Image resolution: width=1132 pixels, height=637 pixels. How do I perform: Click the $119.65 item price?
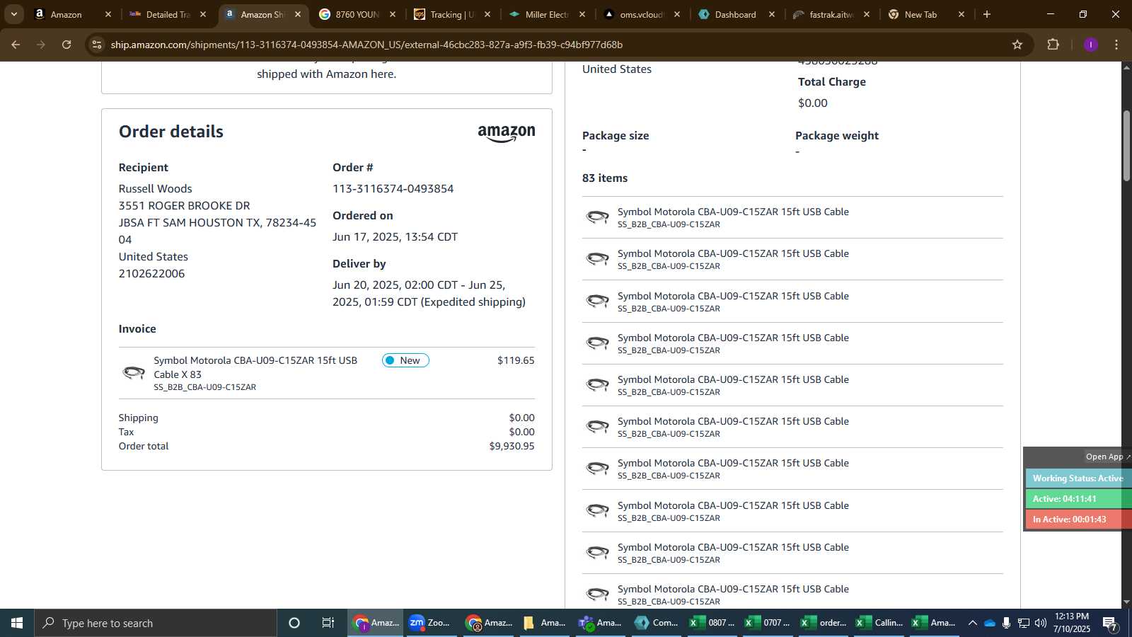point(516,360)
